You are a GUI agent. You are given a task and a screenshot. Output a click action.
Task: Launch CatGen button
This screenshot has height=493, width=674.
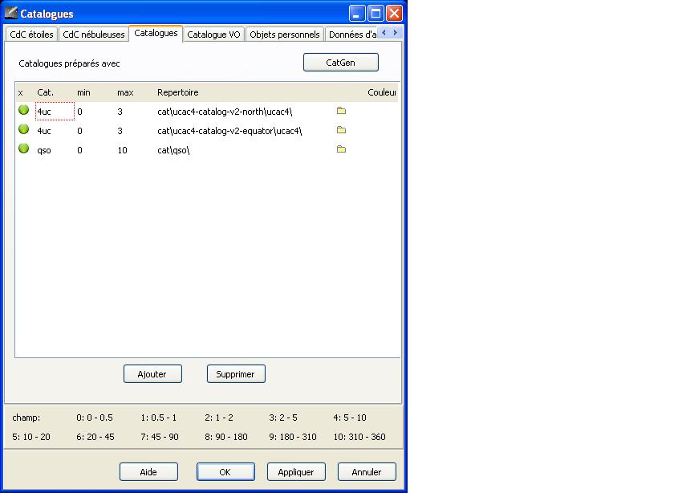[x=340, y=63]
